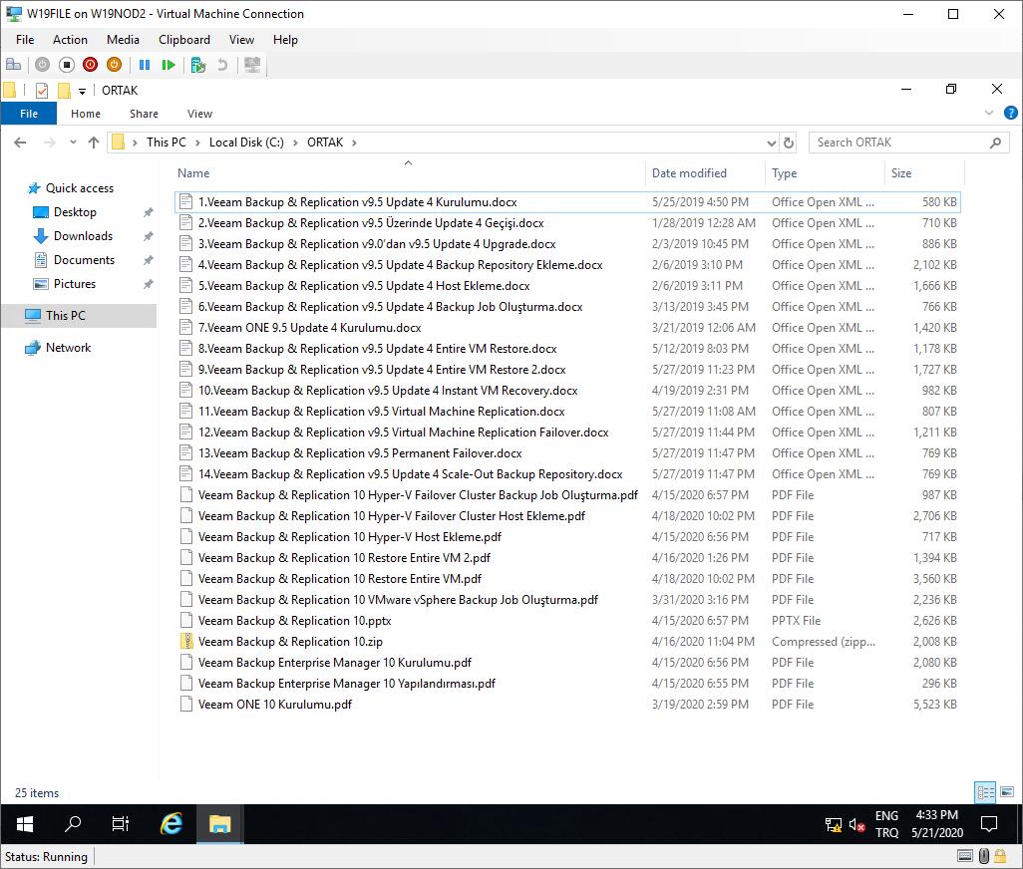This screenshot has height=869, width=1023.
Task: Open the Action menu
Action: (70, 40)
